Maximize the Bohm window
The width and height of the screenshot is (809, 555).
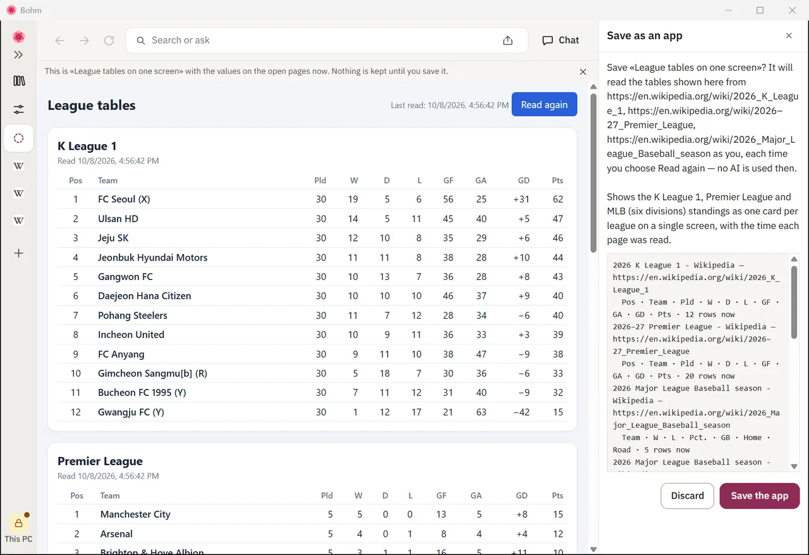pos(760,10)
